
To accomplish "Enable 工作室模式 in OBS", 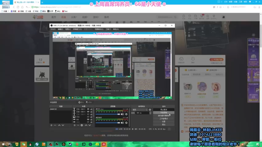I will point(163,119).
